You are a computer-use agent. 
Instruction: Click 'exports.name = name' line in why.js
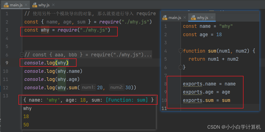pos(209,84)
